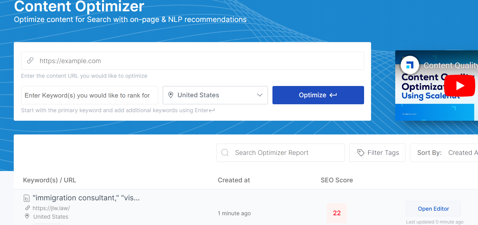
Task: Expand the United States country dropdown chevron
Action: coord(260,95)
